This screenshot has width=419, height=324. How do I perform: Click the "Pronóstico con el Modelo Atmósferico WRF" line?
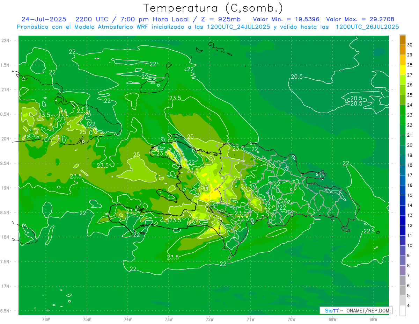pyautogui.click(x=208, y=27)
